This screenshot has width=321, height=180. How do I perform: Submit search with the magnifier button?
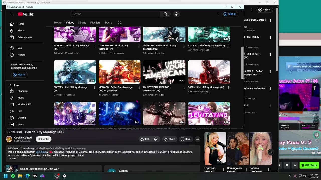(165, 14)
